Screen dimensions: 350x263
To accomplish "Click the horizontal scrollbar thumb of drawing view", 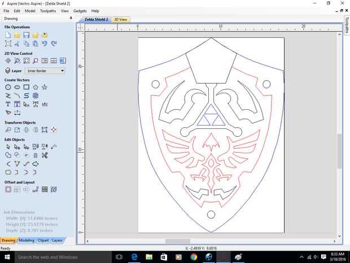I will [178, 241].
